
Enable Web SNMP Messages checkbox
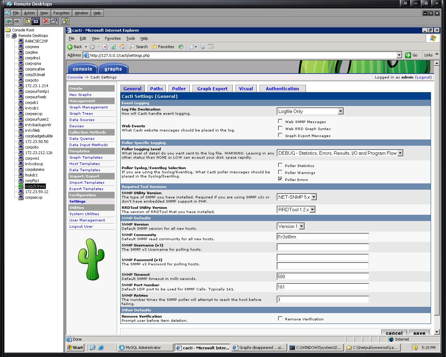tap(280, 121)
